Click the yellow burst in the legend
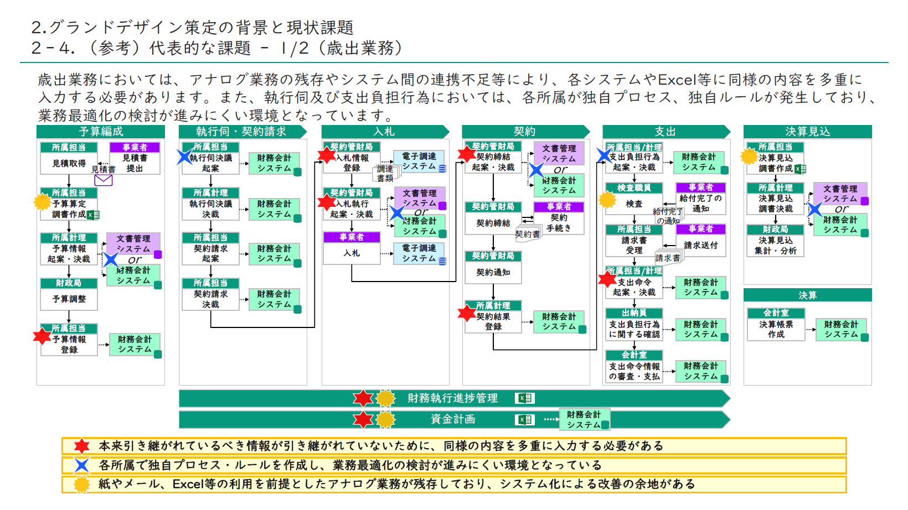Screen dimensions: 908x510 click(82, 485)
